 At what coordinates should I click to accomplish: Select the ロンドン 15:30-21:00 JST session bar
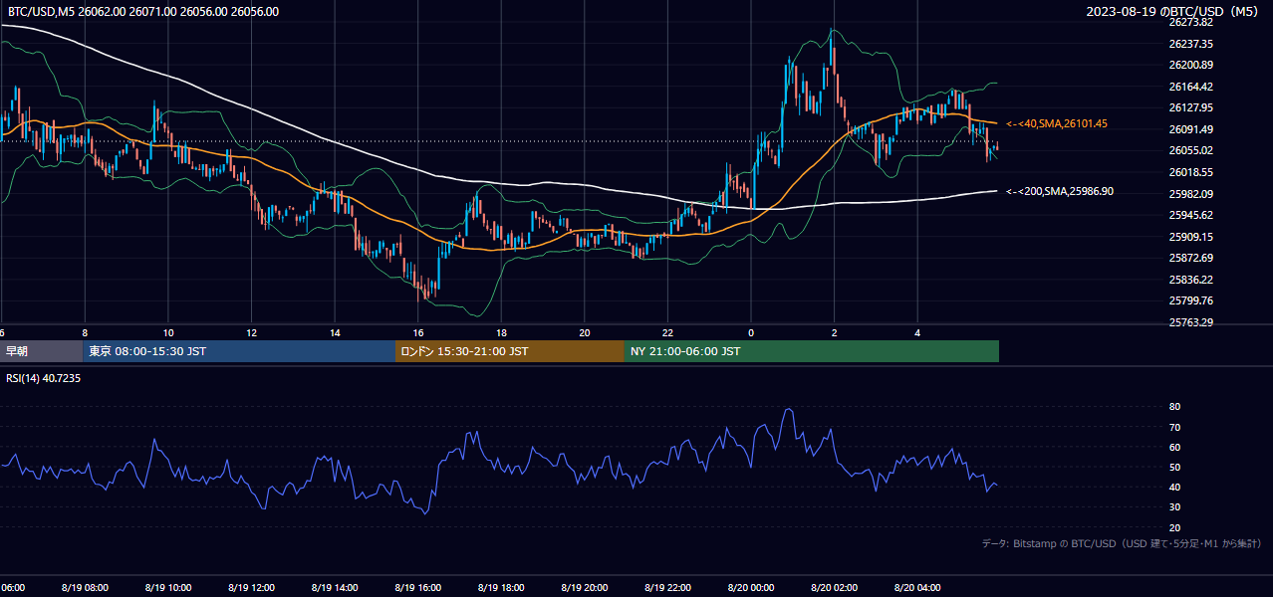[510, 351]
